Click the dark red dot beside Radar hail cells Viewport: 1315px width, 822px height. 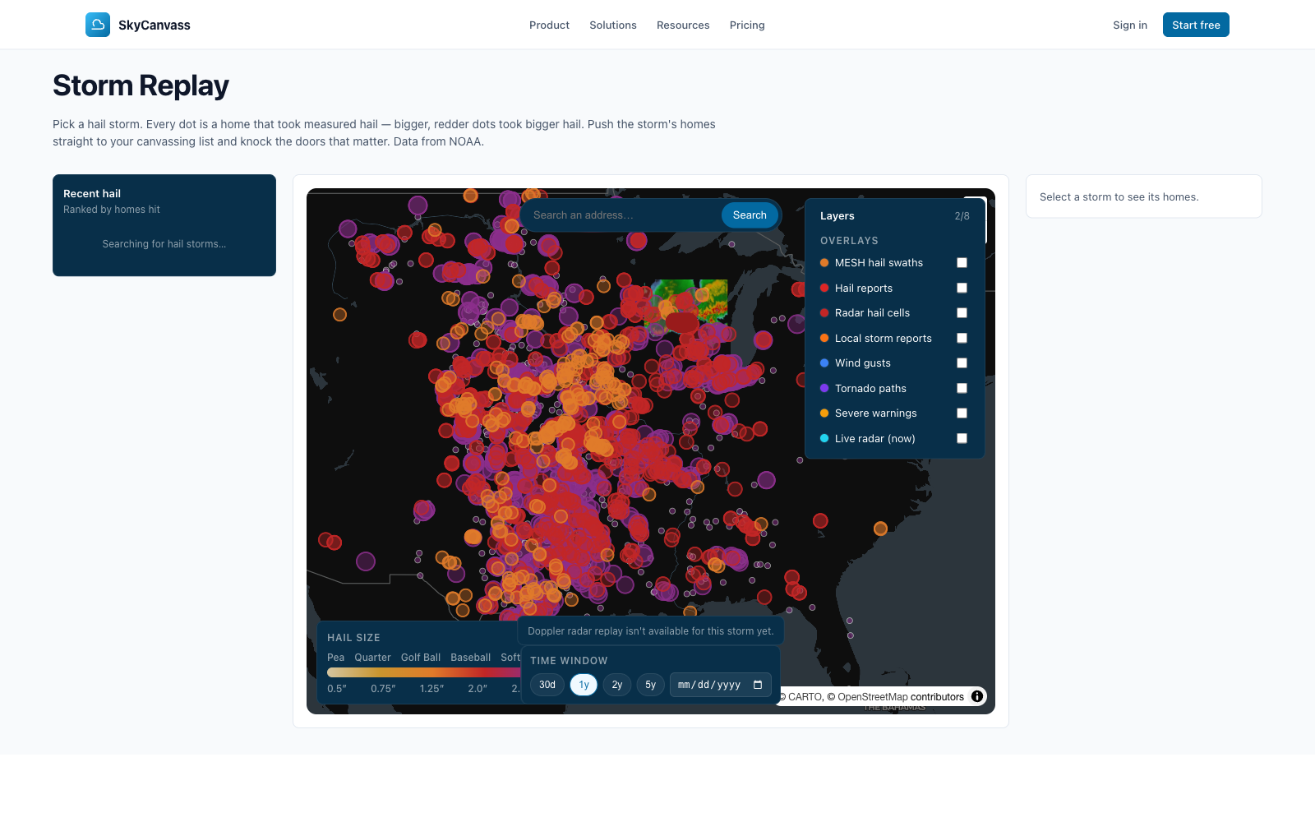point(824,313)
